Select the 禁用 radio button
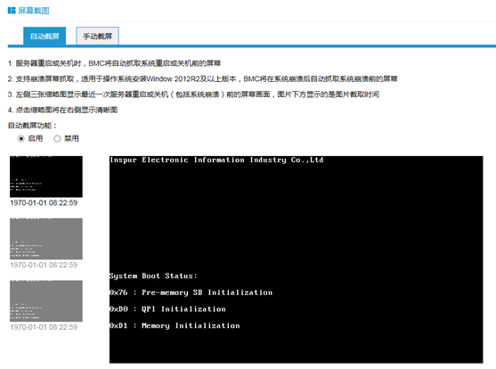The height and width of the screenshot is (369, 496). tap(57, 139)
